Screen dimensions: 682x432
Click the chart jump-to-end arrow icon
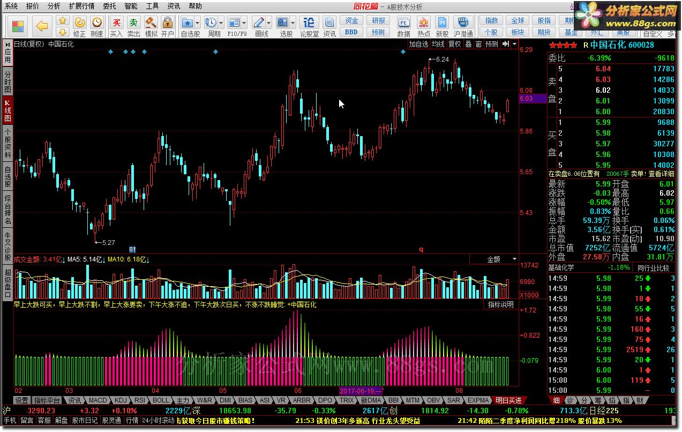[505, 44]
